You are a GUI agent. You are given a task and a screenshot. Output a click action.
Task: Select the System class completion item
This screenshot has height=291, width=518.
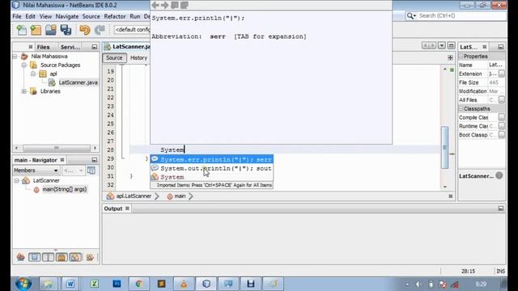click(212, 177)
